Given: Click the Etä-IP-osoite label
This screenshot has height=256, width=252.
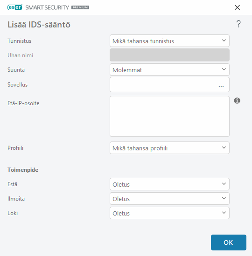Looking at the screenshot, I should coord(23,103).
